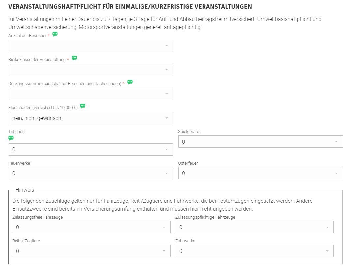
Task: Open the Zulassungspflichtige Fahrzeuge dropdown
Action: pyautogui.click(x=255, y=227)
